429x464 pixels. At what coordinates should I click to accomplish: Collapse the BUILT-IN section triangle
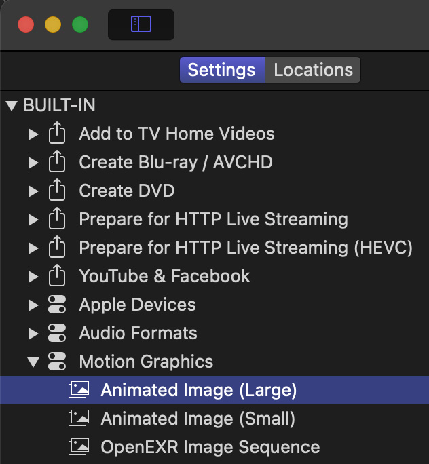pos(11,106)
